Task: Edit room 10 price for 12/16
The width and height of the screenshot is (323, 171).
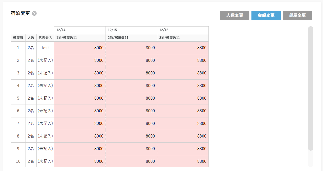Action: pyautogui.click(x=183, y=161)
